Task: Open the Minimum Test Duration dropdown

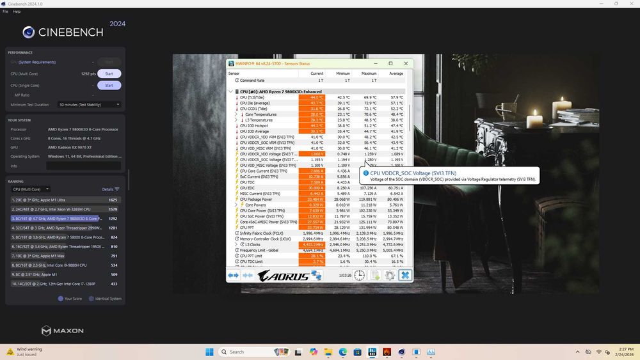Action: [x=90, y=105]
